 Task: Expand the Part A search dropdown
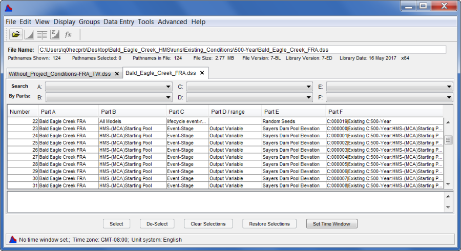(x=169, y=87)
